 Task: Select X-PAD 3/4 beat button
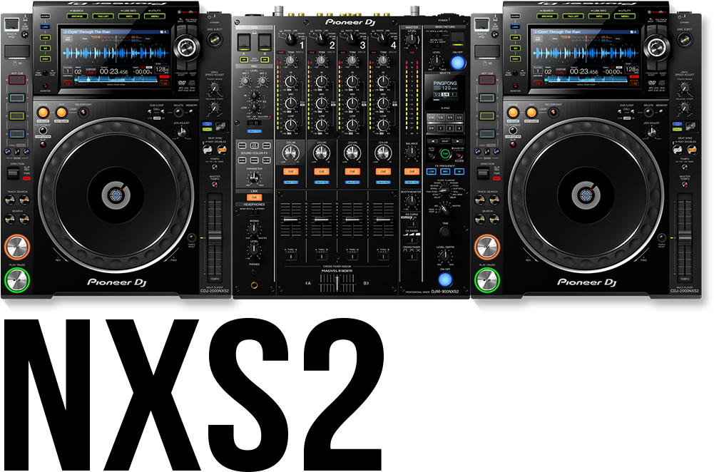point(432,128)
